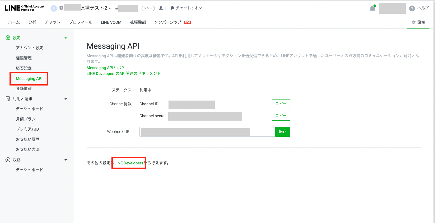Click the gear icon beside 設定 in sidebar

[x=8, y=38]
